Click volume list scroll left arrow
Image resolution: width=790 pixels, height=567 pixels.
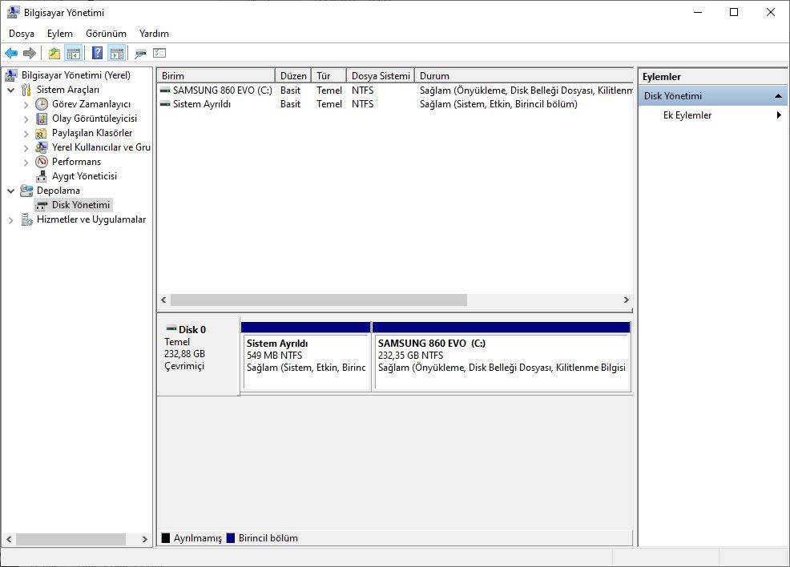click(x=163, y=300)
